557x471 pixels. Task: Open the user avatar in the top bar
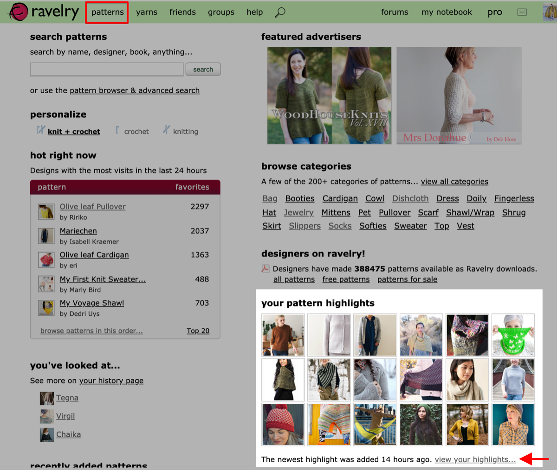click(550, 12)
